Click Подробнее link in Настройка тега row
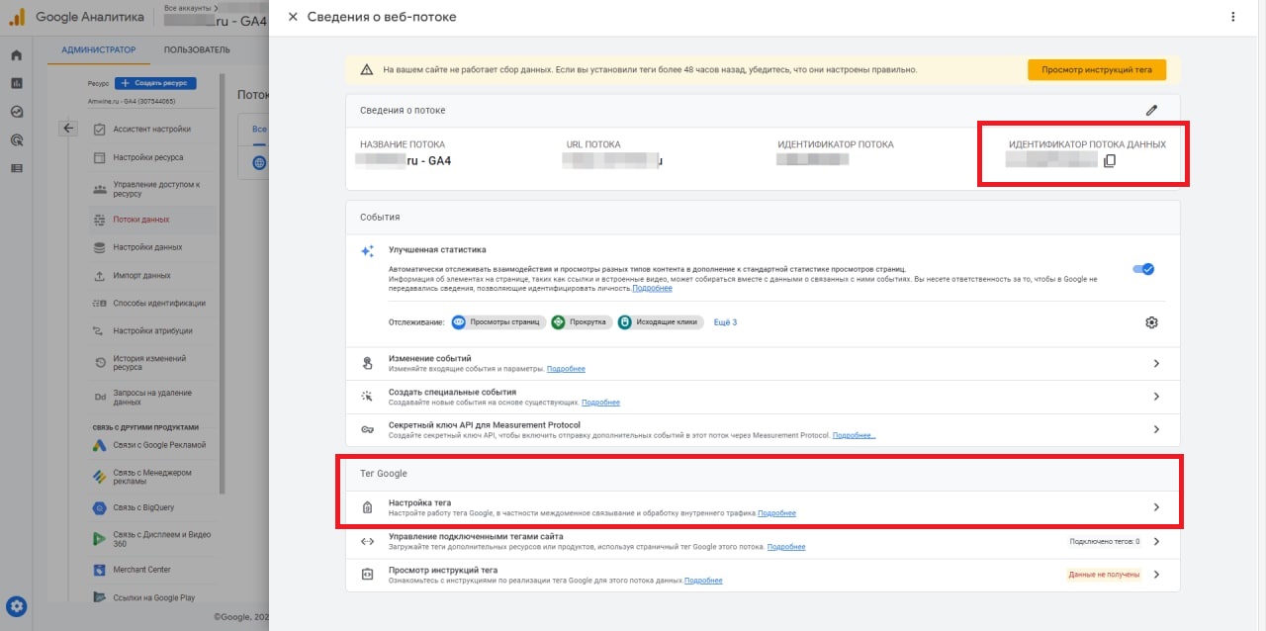Screen dimensions: 1266x631 point(776,513)
